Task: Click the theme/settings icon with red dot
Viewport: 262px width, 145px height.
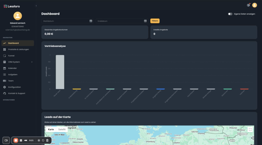Action: 248,5
